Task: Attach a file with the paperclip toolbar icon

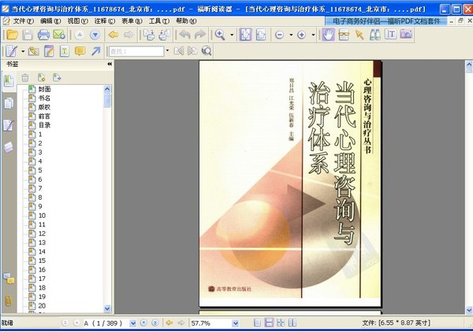Action: [x=33, y=51]
